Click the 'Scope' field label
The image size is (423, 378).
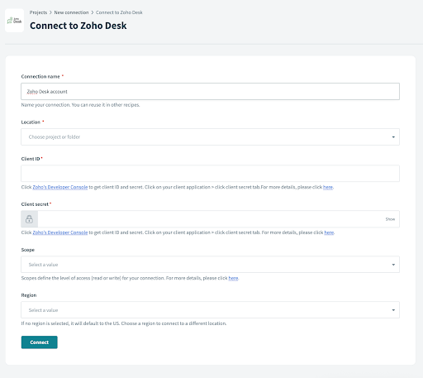click(28, 250)
